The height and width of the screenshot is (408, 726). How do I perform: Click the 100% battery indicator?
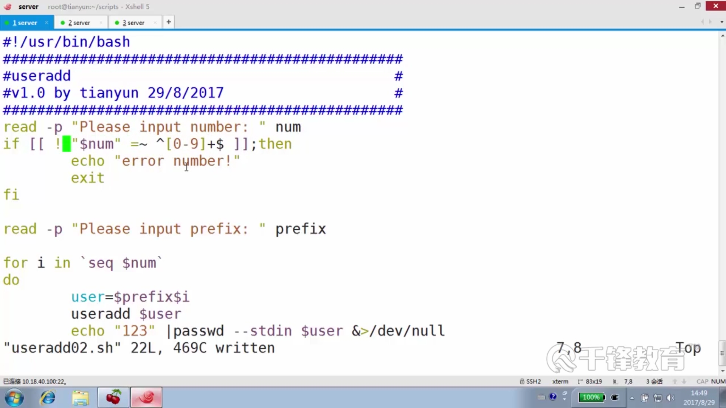point(591,397)
